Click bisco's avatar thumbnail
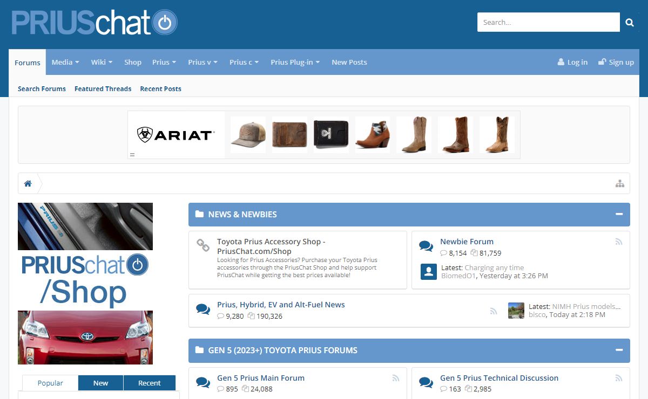 pyautogui.click(x=516, y=311)
